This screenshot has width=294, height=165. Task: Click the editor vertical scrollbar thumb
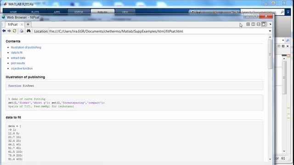click(284, 77)
